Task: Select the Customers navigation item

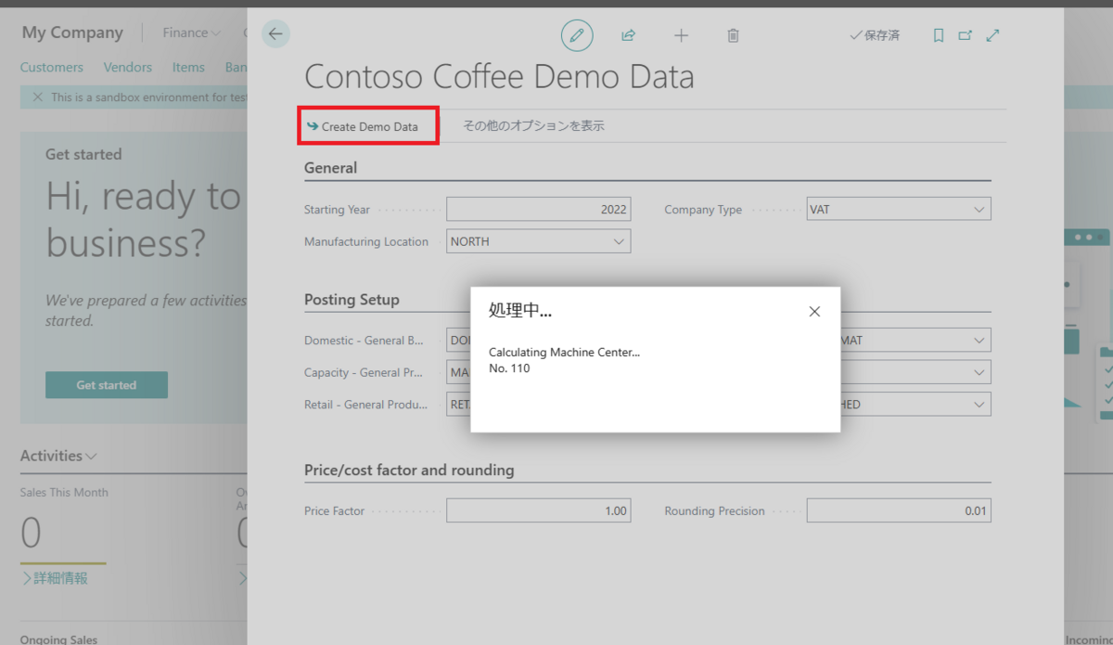Action: point(51,67)
